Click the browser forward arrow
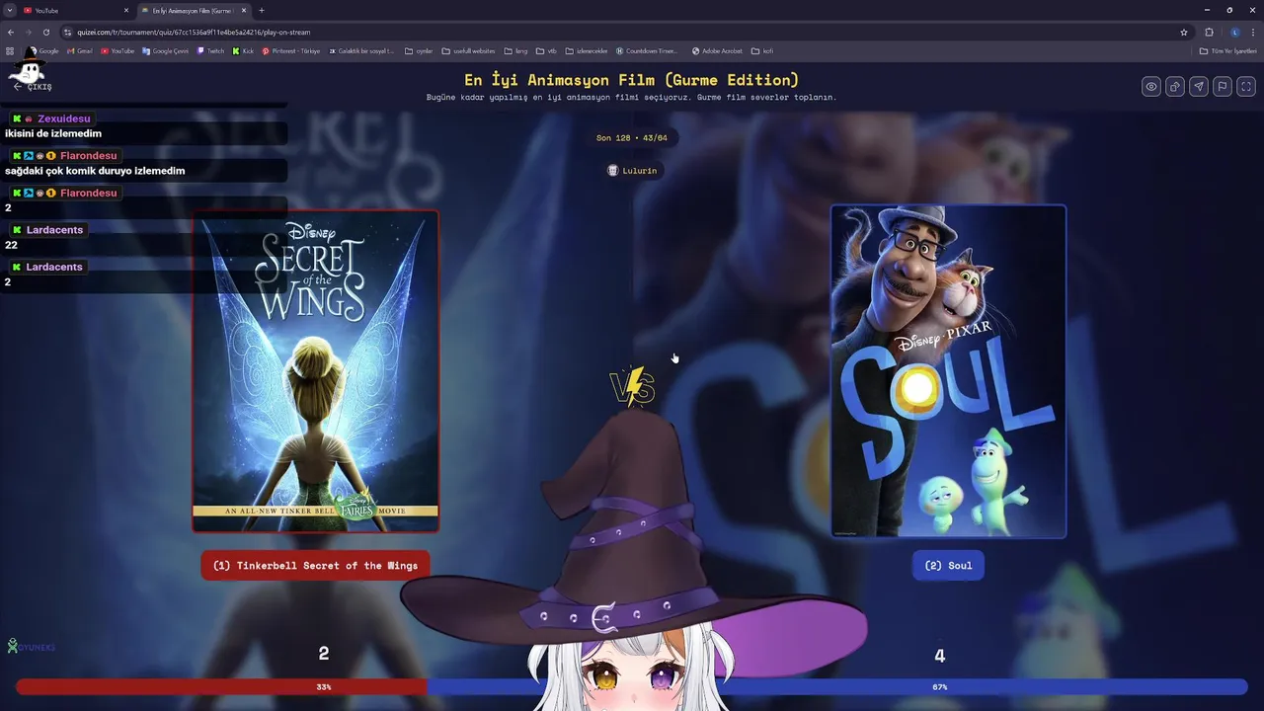This screenshot has height=711, width=1264. pyautogui.click(x=28, y=32)
